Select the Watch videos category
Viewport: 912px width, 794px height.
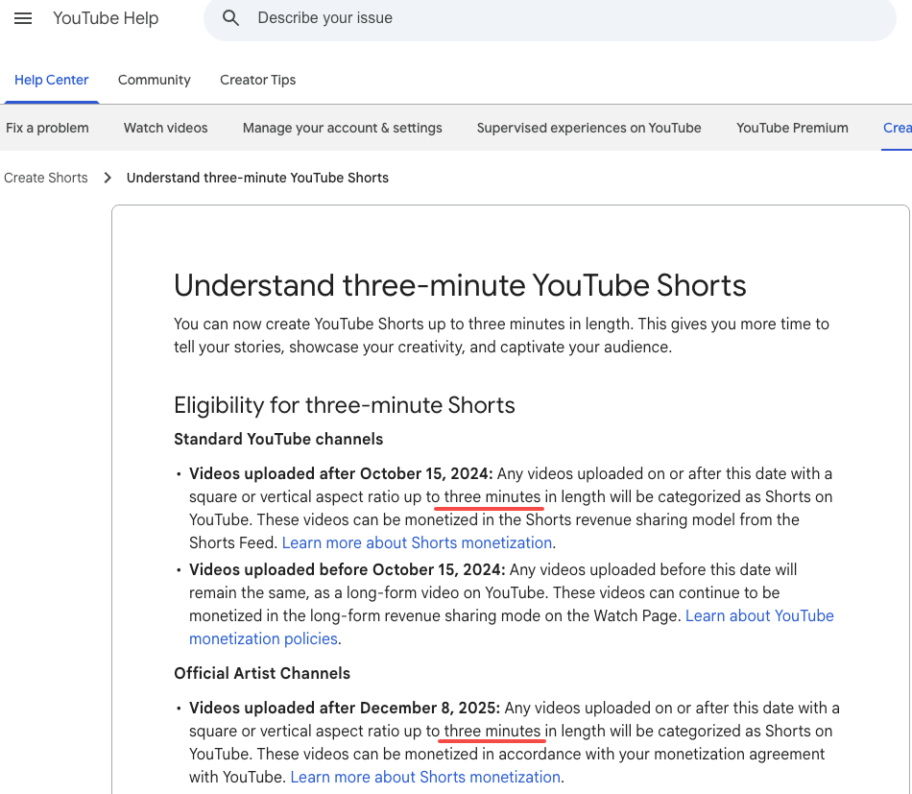[x=165, y=128]
